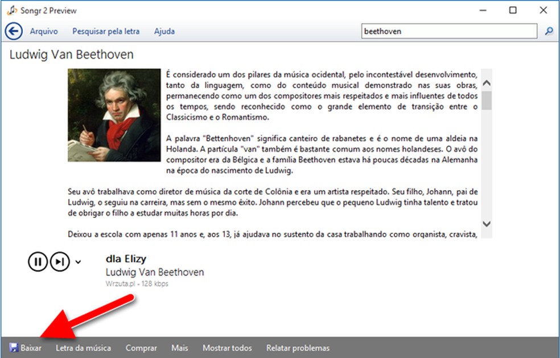Screen dimensions: 560x358
Task: Click the Wrzuta.pl - 128 kbps source text
Action: point(137,283)
